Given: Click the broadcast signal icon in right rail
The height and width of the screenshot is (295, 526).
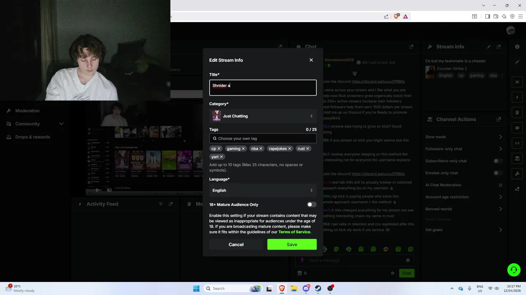Looking at the screenshot, I should click(x=517, y=143).
